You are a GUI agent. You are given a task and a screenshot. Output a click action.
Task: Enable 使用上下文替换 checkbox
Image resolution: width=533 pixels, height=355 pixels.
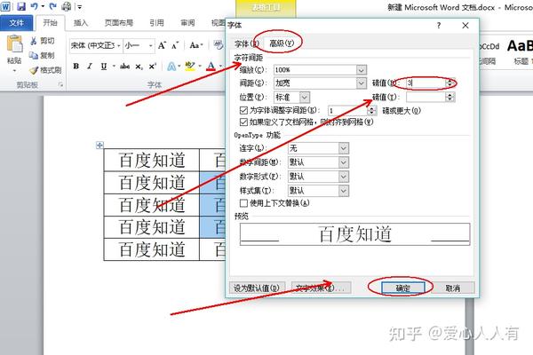[x=243, y=203]
